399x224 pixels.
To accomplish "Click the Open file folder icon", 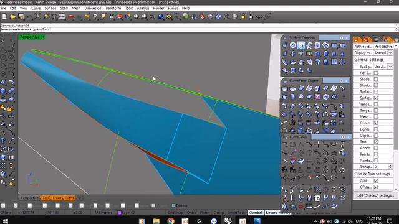I will pyautogui.click(x=12, y=17).
